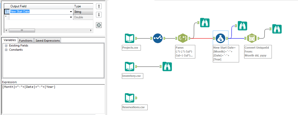Select the blue connection line to DateTime tool
This screenshot has width=298, height=115.
[236, 39]
